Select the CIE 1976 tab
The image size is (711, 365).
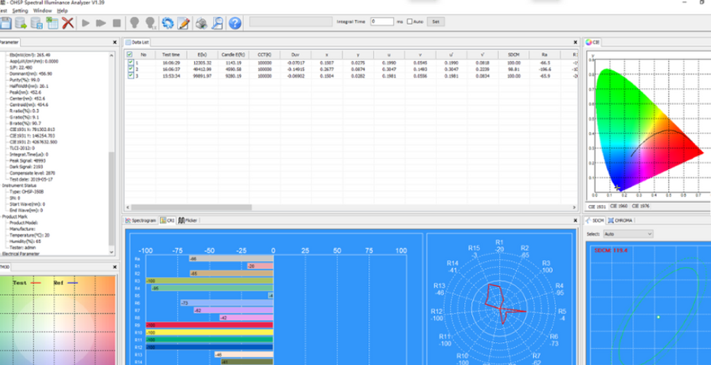(x=641, y=206)
